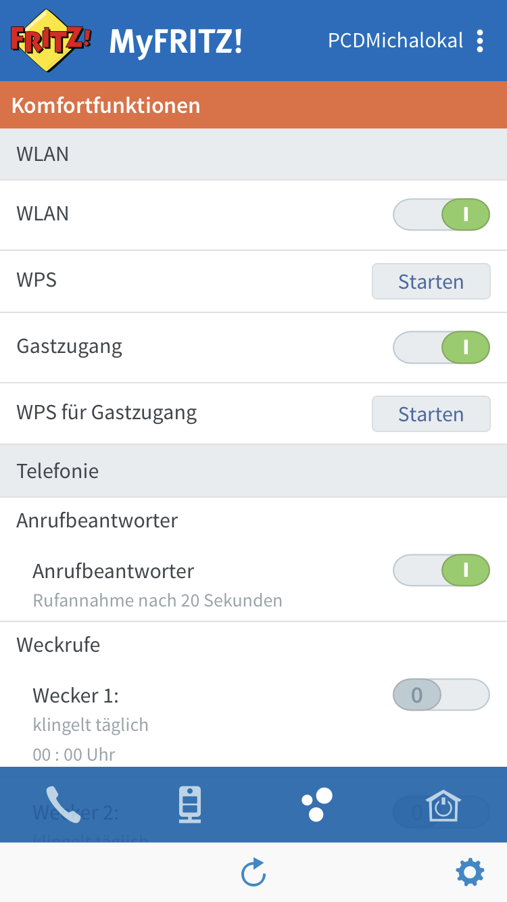Tap the refresh arrow icon
Screen dimensions: 507x902
(x=254, y=872)
